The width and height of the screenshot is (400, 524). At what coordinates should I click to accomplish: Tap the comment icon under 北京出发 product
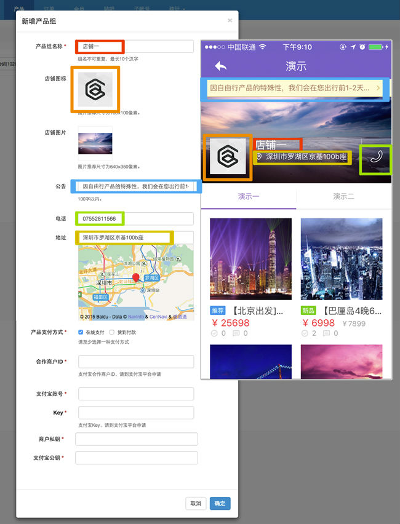tap(235, 333)
